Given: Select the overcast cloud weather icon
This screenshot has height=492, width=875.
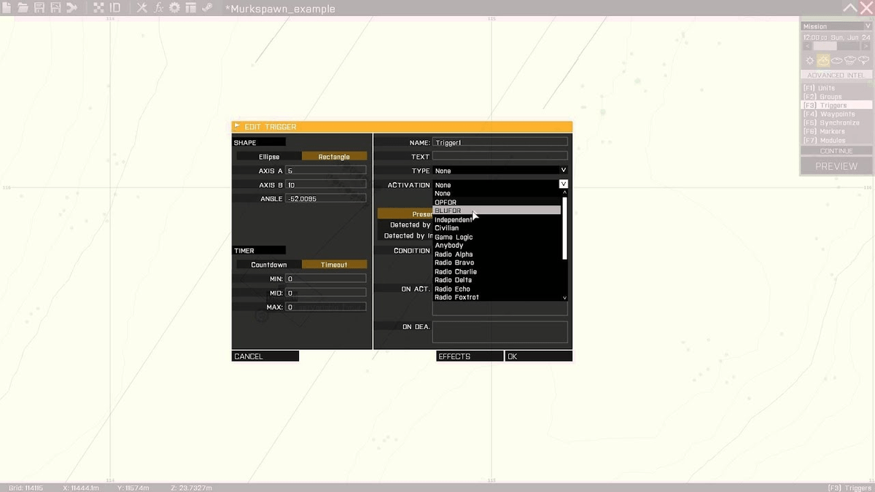Looking at the screenshot, I should (836, 60).
